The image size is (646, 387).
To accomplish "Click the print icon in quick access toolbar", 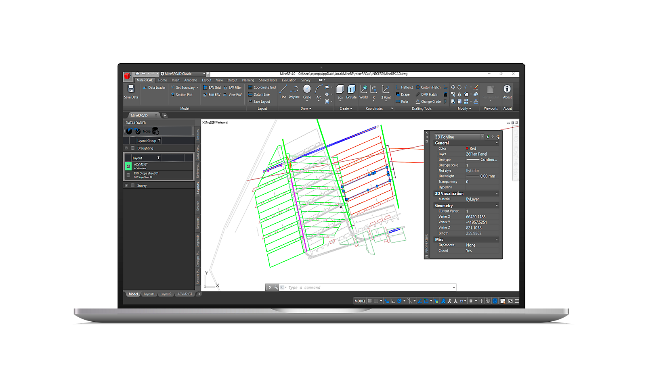I will coord(137,74).
